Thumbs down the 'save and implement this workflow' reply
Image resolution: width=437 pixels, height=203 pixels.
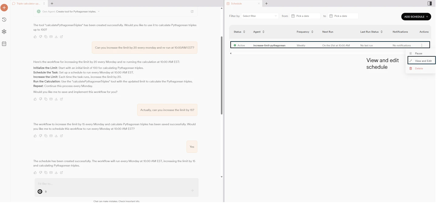pyautogui.click(x=40, y=99)
